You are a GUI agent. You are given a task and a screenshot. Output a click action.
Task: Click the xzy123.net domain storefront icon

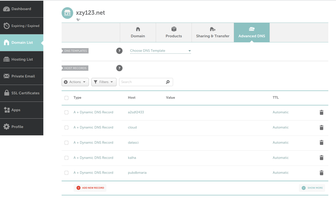(67, 13)
